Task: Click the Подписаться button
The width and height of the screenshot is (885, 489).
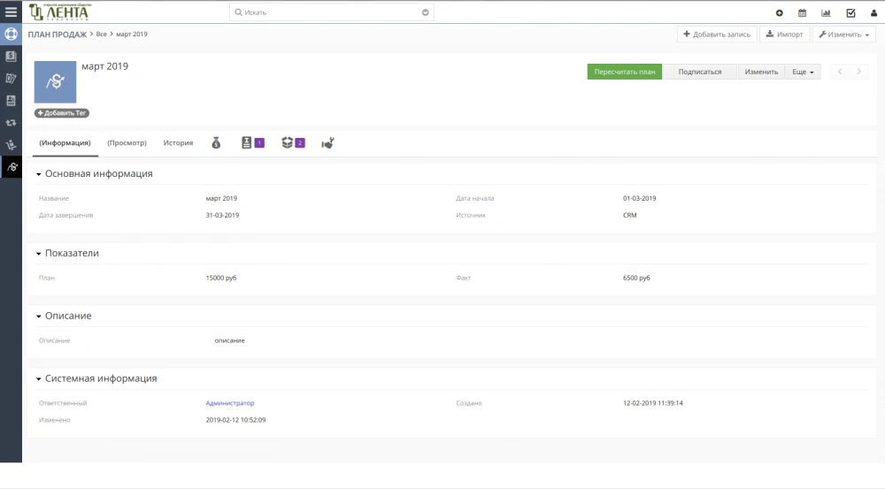Action: [x=700, y=72]
